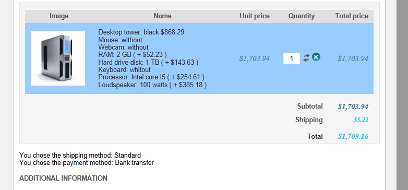This screenshot has height=190, width=408.
Task: Click the quantity input field showing 1
Action: coord(292,58)
